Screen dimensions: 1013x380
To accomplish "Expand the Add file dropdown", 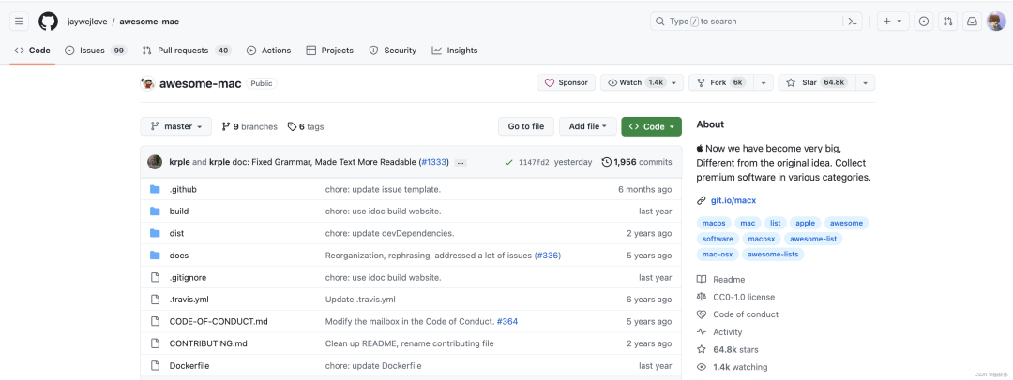I will [x=588, y=126].
